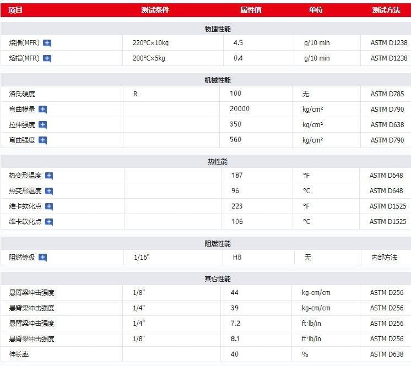
Task: Open the info icon next to 弯曲模量
Action: (x=42, y=110)
